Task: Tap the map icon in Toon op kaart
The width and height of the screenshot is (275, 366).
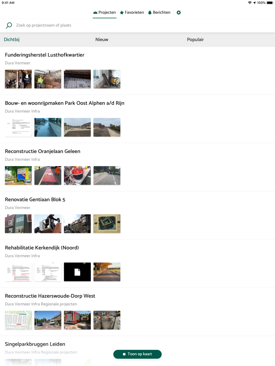Action: (x=124, y=354)
